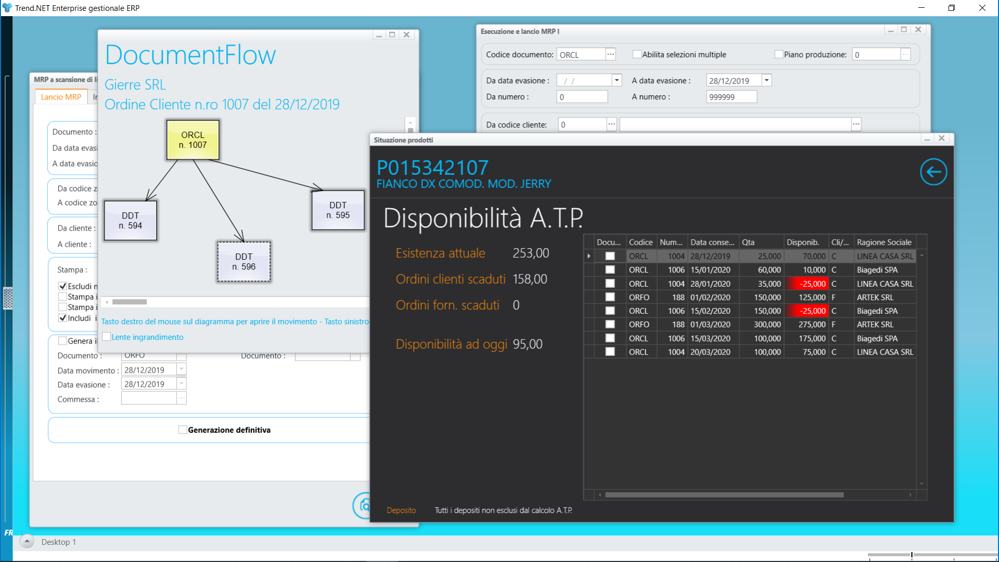Screen dimensions: 999x562
Task: Click the camera icon at the bottom of DocumentFlow
Action: tap(364, 505)
